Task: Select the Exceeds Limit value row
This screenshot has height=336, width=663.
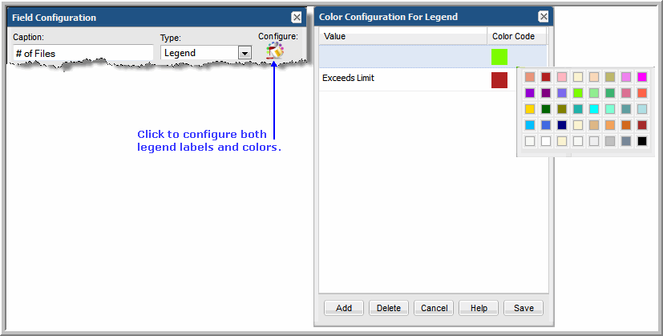Action: point(402,79)
